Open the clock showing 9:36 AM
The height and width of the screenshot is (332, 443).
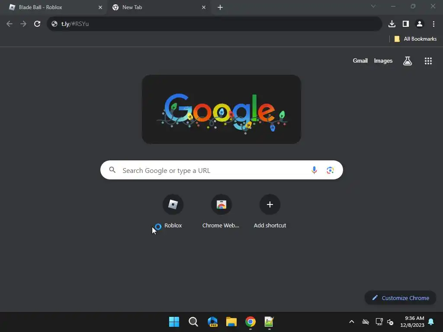(412, 322)
